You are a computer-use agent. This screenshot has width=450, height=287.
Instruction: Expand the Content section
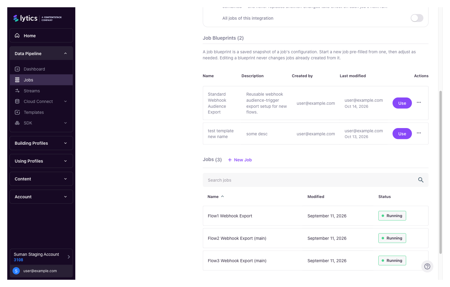point(41,179)
